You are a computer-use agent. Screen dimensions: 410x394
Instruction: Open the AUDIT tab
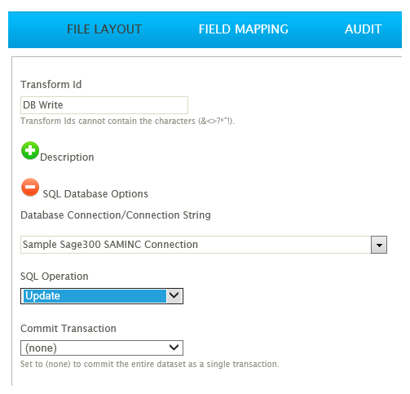364,29
